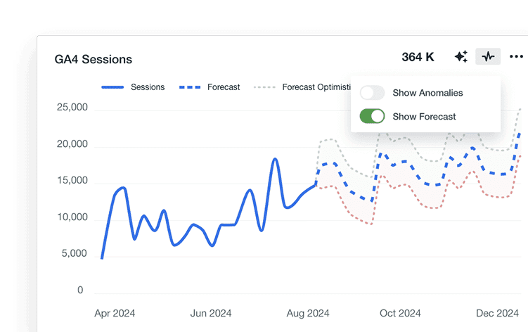Toggle the Forecast Optimistic legend entry
Screen dimensions: 528x332
click(302, 87)
